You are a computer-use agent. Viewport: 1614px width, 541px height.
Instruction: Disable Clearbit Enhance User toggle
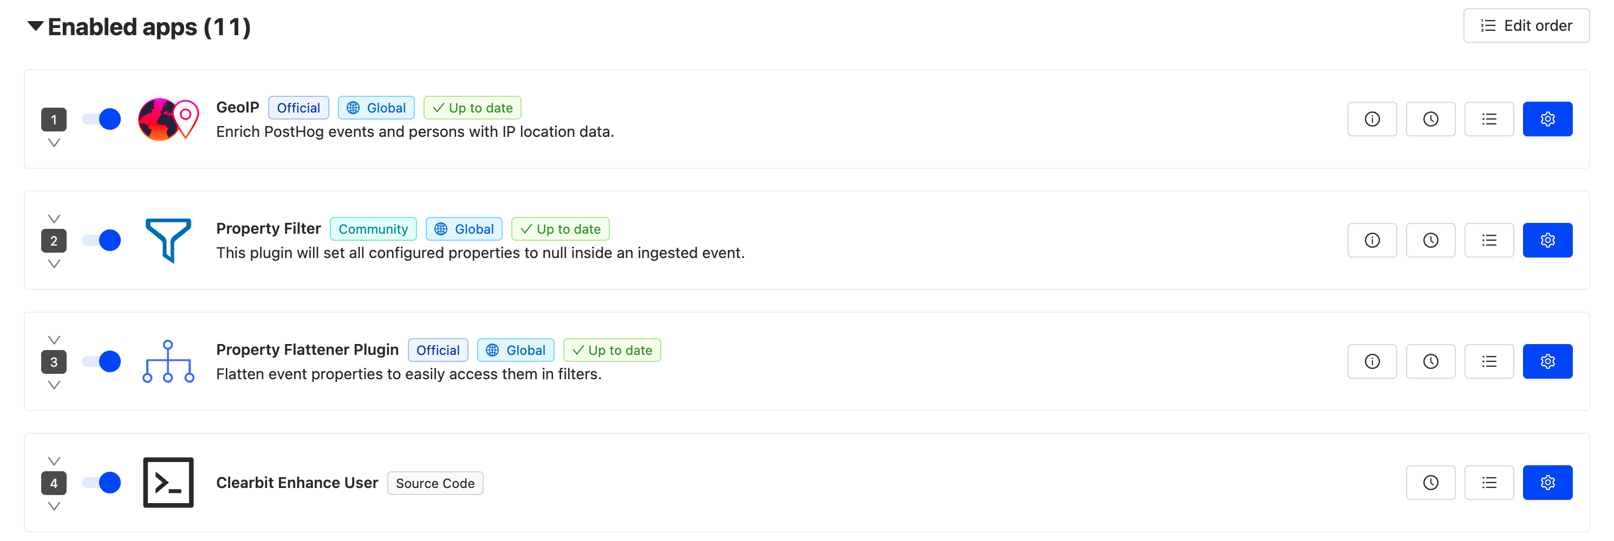(x=101, y=483)
